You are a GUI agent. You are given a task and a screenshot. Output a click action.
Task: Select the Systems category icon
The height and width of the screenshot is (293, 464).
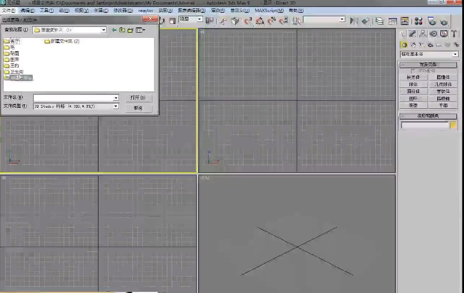pyautogui.click(x=456, y=45)
